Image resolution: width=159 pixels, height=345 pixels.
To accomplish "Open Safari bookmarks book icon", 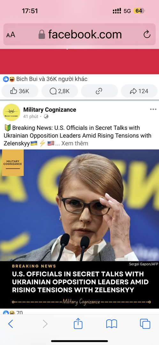I will point(111,324).
